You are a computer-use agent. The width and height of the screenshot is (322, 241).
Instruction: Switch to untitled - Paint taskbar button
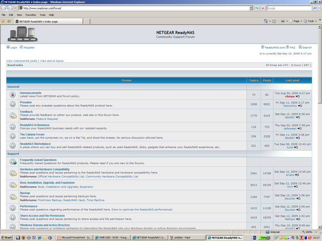point(187,238)
